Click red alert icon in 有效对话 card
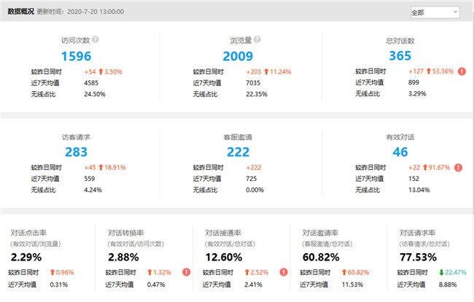The width and height of the screenshot is (474, 302). pos(459,167)
